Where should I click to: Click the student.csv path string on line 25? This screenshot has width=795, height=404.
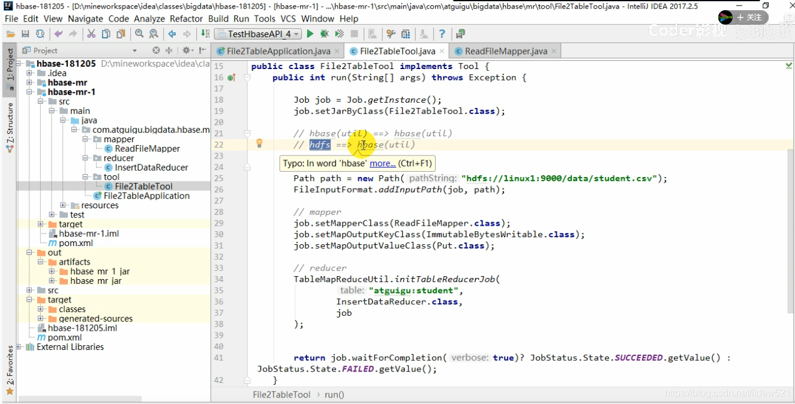562,178
